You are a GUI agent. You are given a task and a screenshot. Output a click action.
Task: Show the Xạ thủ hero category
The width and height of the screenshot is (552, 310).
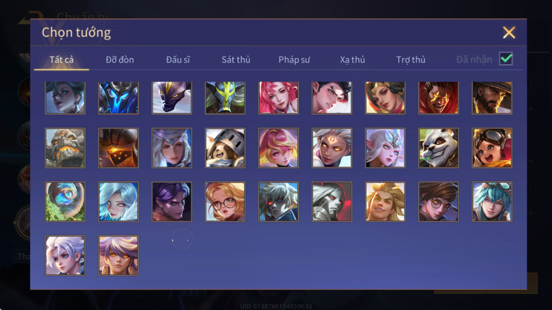[352, 60]
